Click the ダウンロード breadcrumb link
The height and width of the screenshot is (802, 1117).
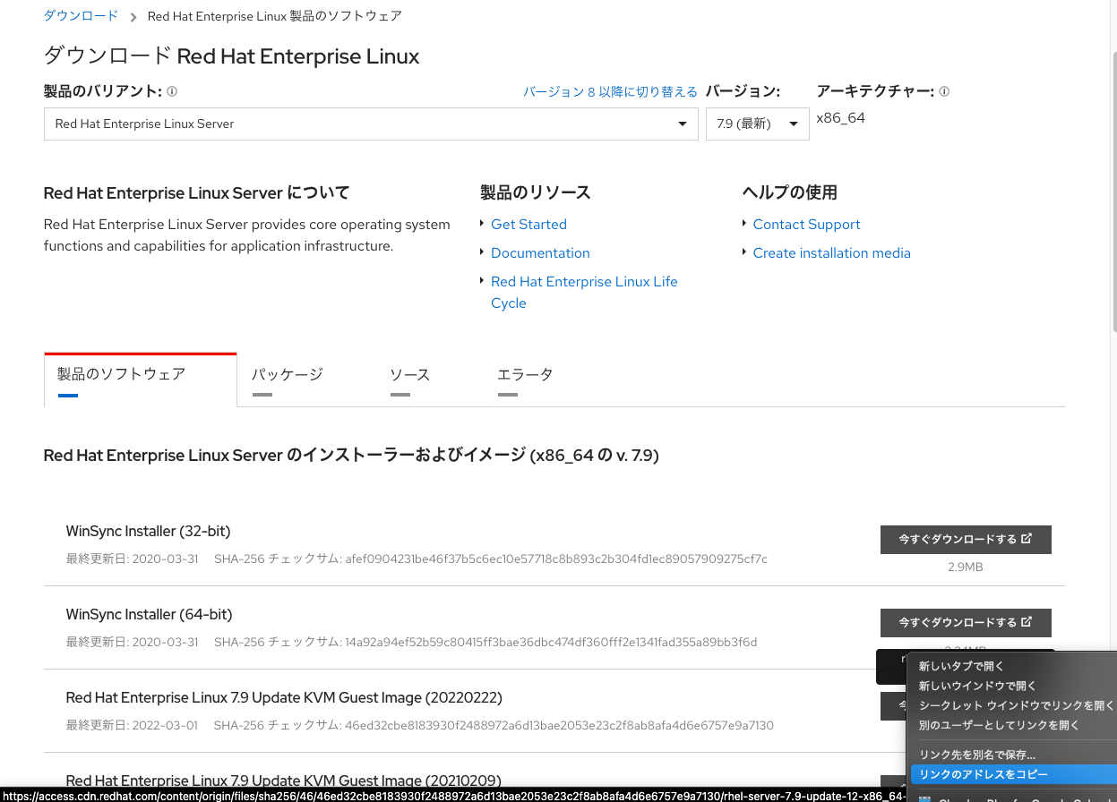pos(81,16)
